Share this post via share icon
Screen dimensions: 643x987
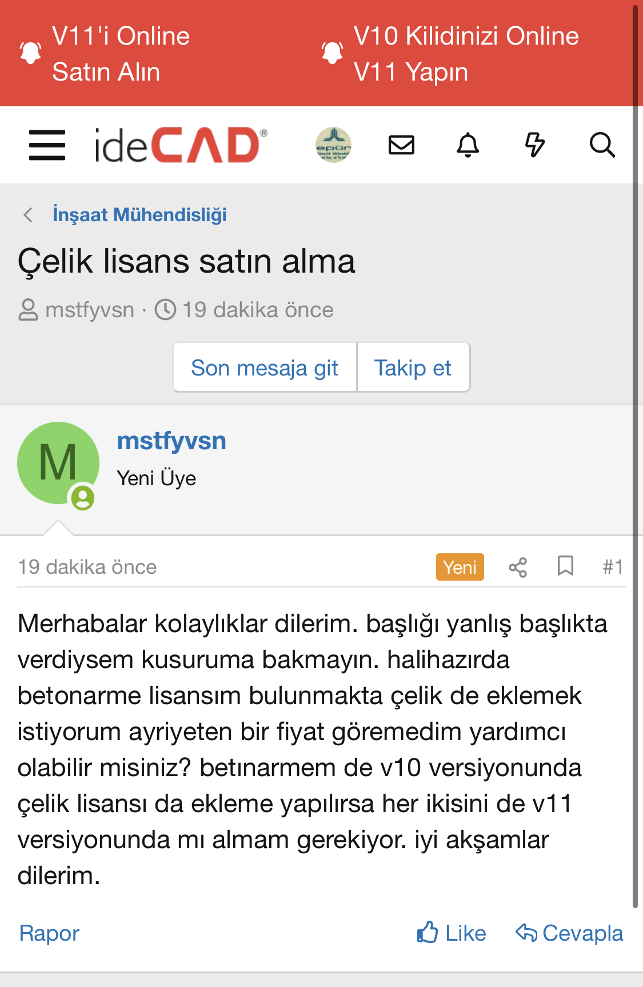[x=518, y=568]
